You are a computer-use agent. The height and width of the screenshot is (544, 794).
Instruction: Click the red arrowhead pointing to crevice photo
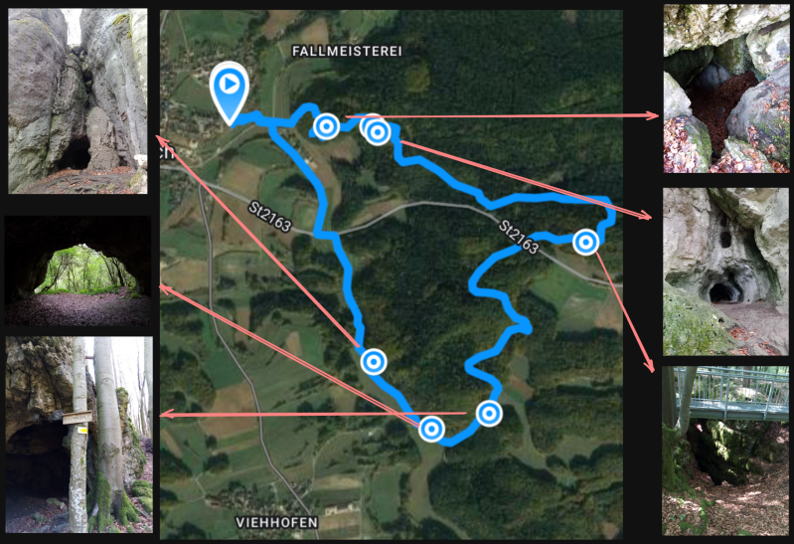160,139
